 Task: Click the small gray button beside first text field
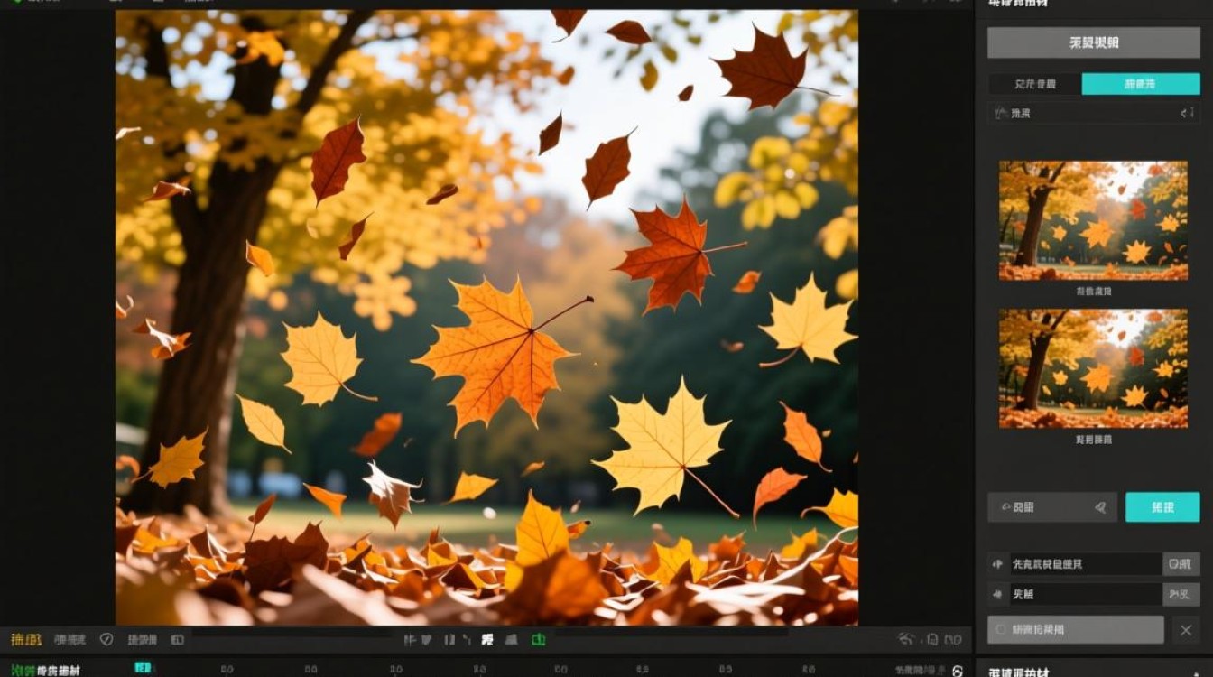tap(1181, 564)
